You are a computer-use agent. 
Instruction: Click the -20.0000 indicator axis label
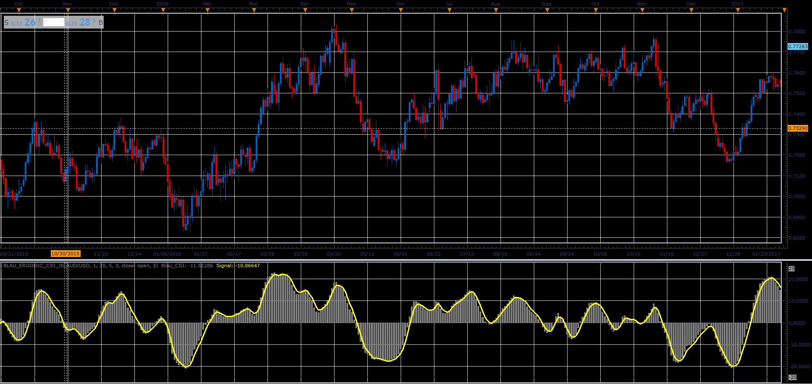pos(798,367)
